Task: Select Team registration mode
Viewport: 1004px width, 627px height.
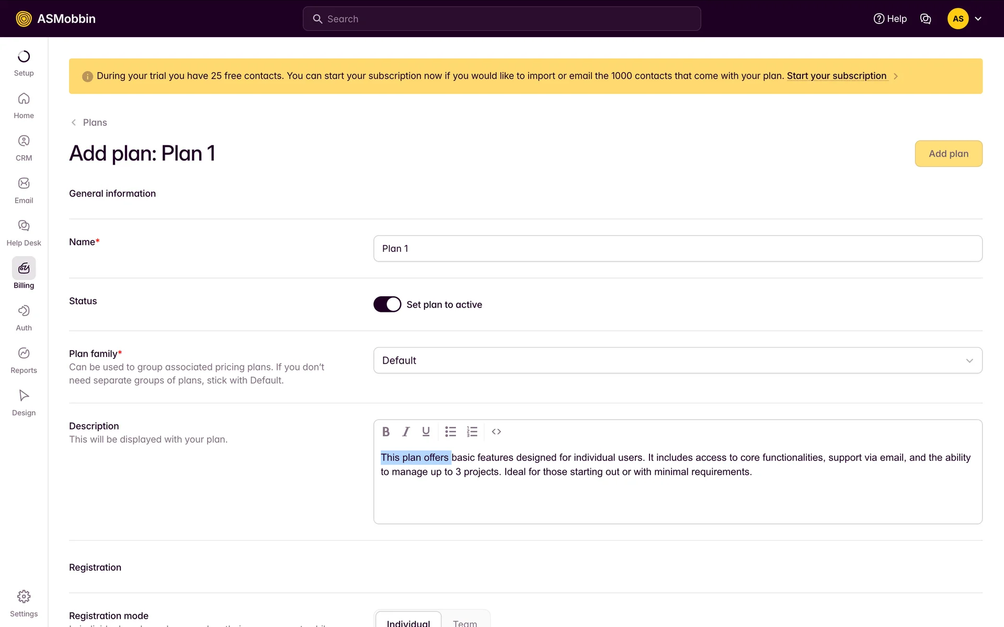Action: [465, 622]
